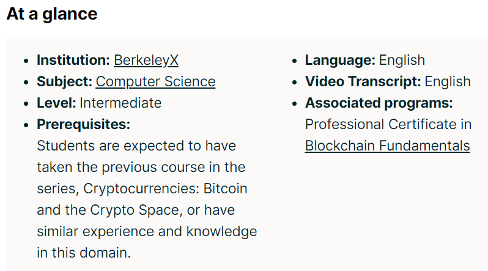Click the bold "Prerequisites:" label

click(x=83, y=124)
